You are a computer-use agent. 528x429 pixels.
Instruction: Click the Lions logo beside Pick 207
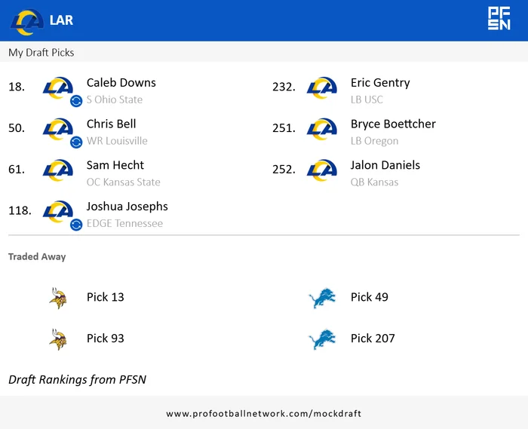click(322, 339)
